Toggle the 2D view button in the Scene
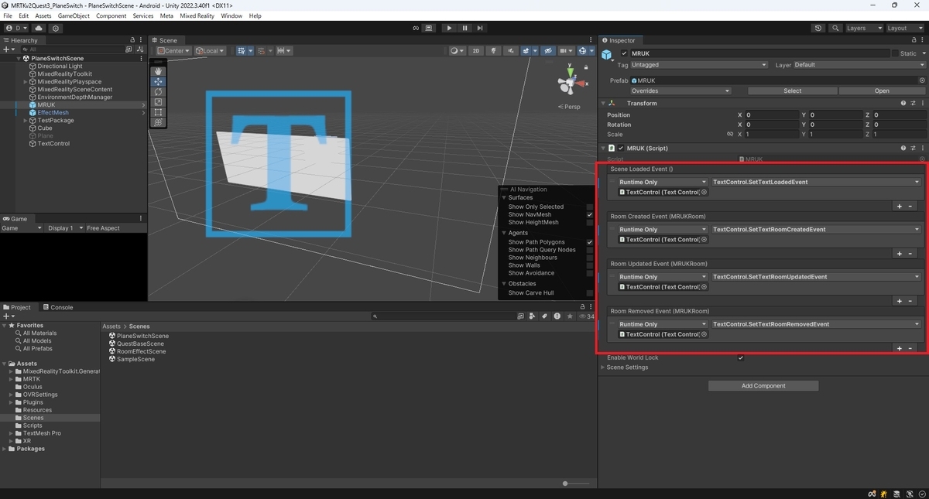Viewport: 929px width, 499px height. click(x=476, y=51)
